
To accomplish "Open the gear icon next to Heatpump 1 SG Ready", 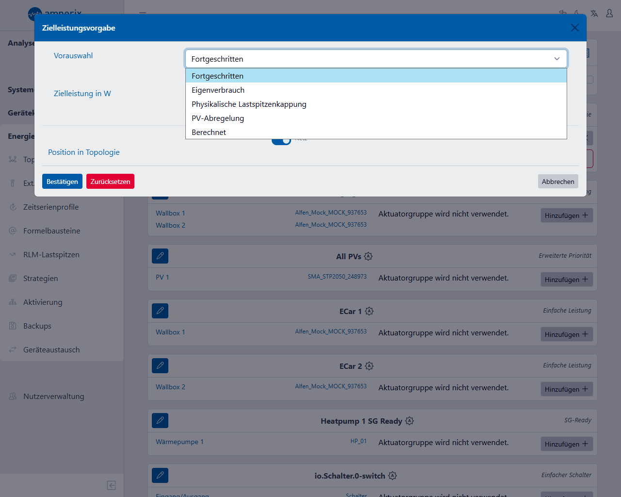I will coord(409,421).
